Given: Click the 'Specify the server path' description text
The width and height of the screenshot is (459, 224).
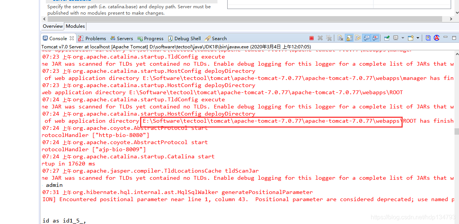Looking at the screenshot, I should (x=129, y=10).
